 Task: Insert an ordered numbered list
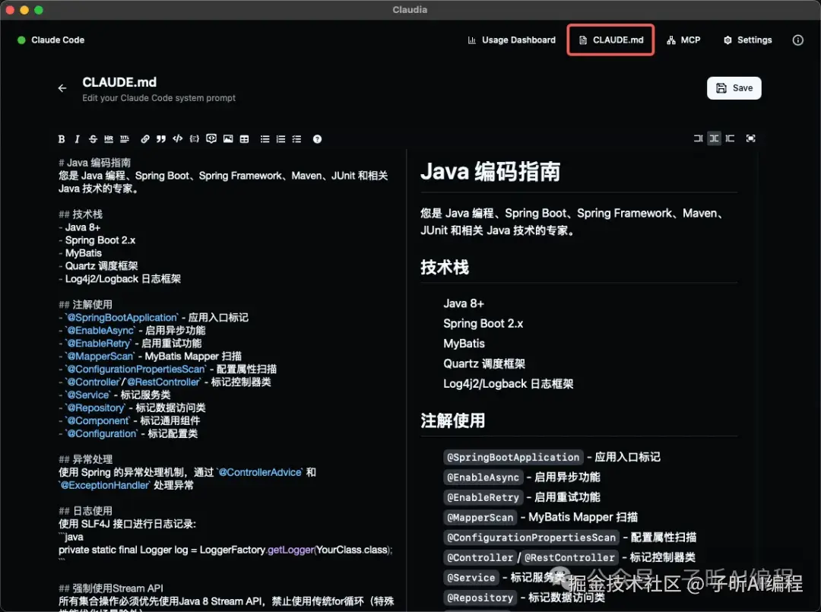coord(281,138)
